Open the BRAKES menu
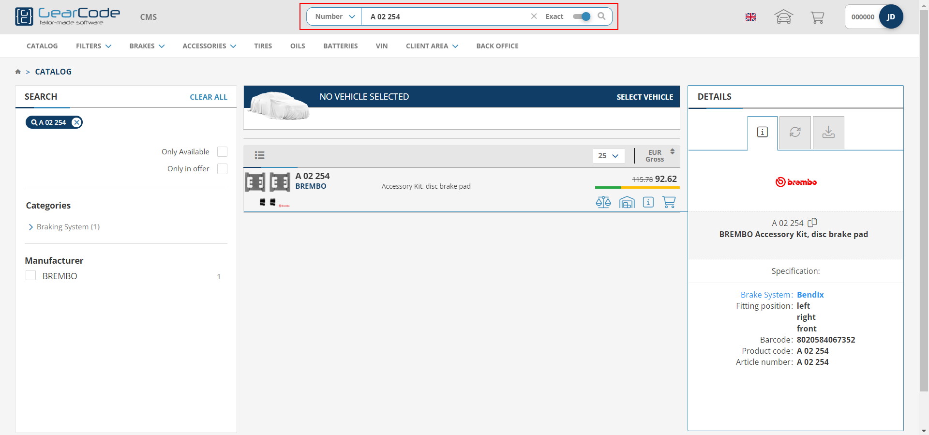The image size is (929, 435). [147, 46]
